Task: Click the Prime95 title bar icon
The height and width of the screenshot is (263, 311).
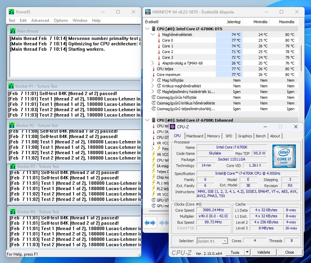Action: click(x=11, y=12)
